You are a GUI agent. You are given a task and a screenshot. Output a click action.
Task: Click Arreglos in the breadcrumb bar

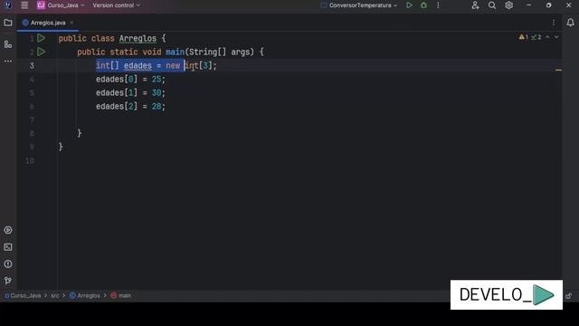pyautogui.click(x=85, y=296)
